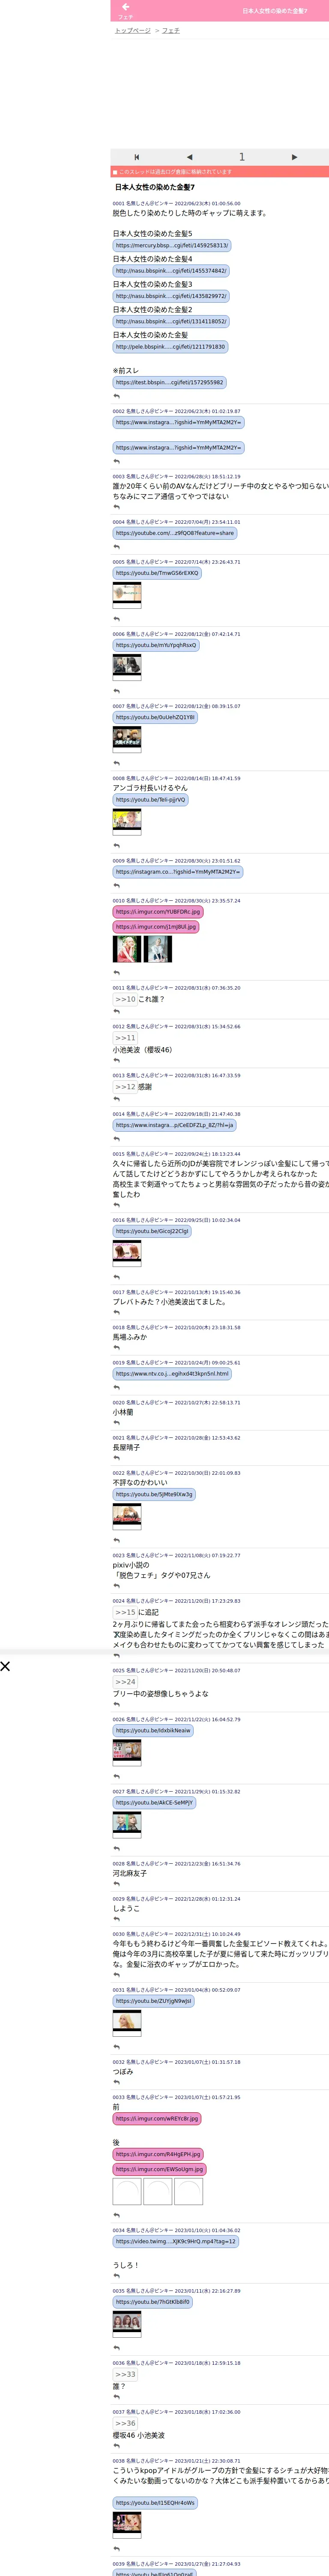Close the overlay with the X icon

coord(5,1666)
